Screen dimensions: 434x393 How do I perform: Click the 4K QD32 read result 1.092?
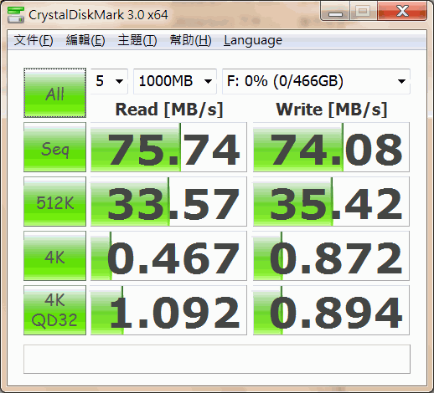tap(168, 310)
